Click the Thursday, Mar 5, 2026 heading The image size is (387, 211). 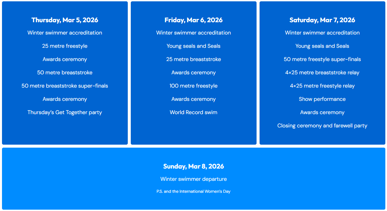(65, 20)
